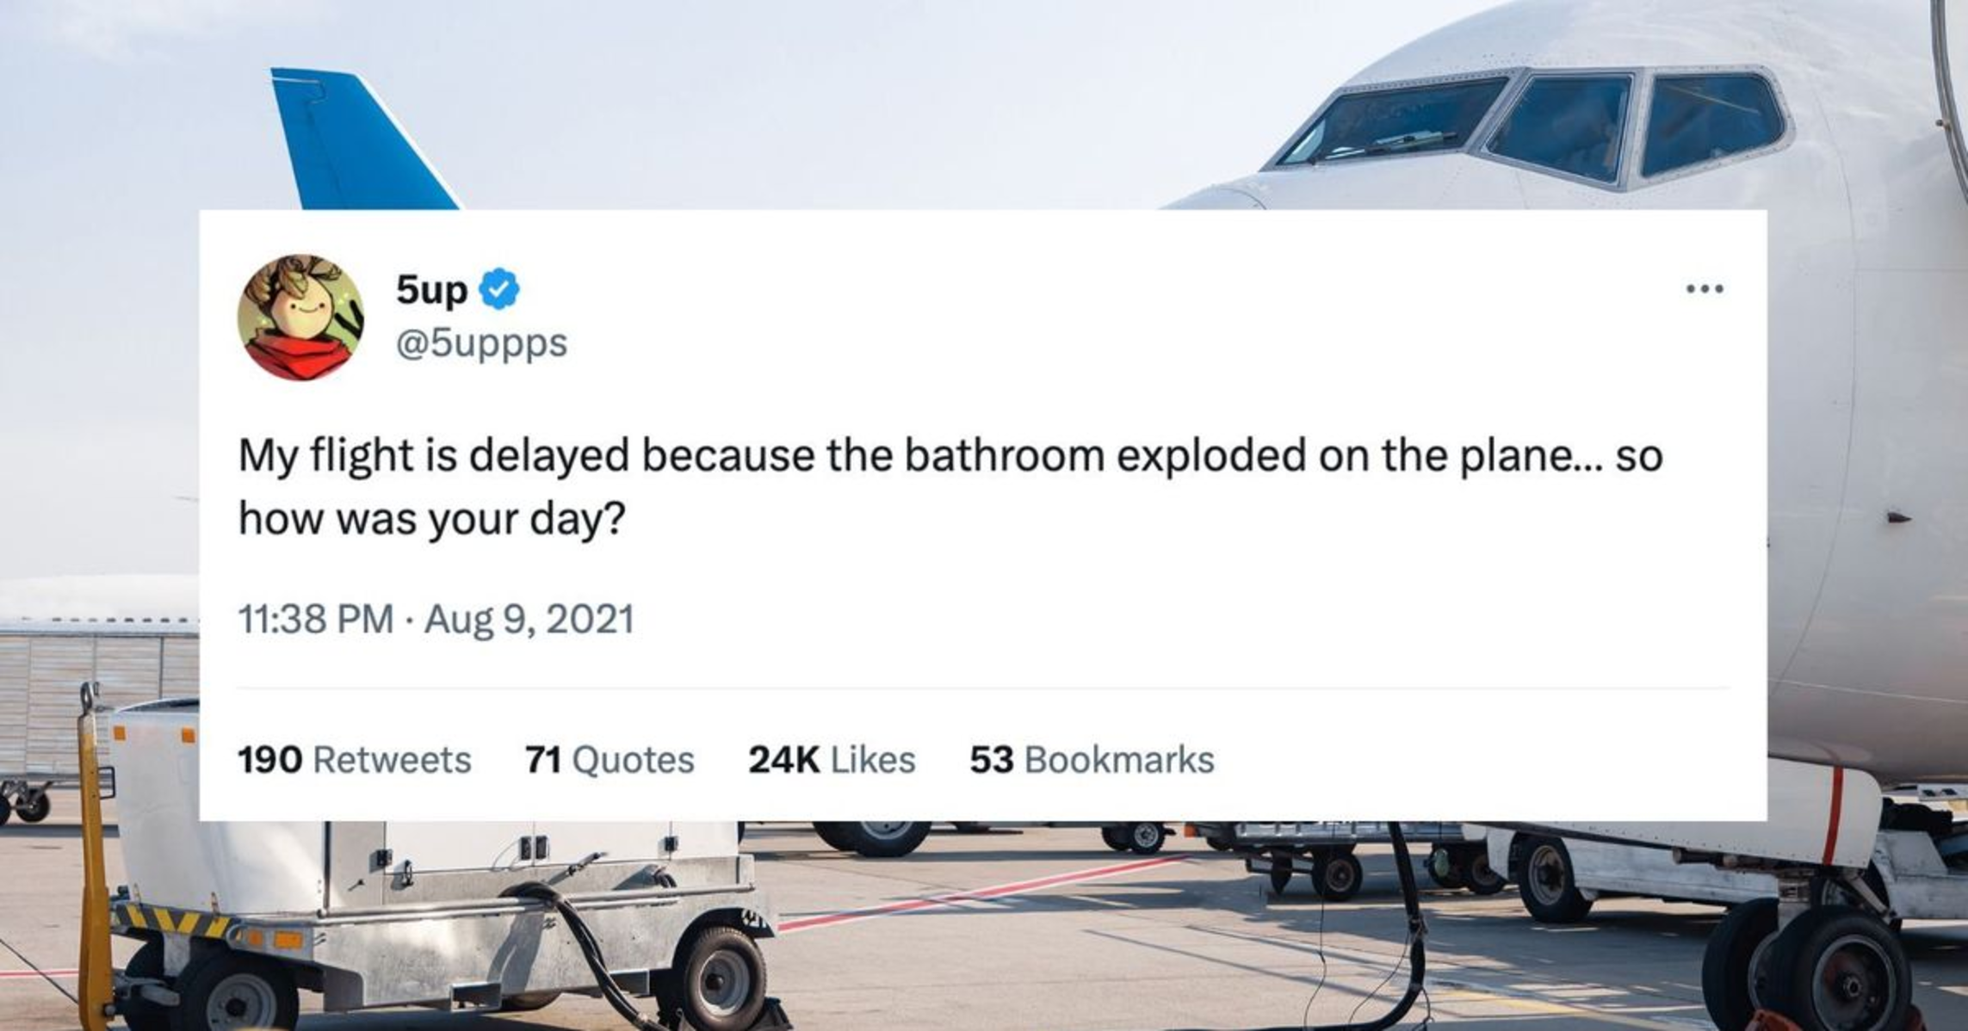1968x1031 pixels.
Task: Click the 11:38 PM timestamp
Action: coord(315,619)
